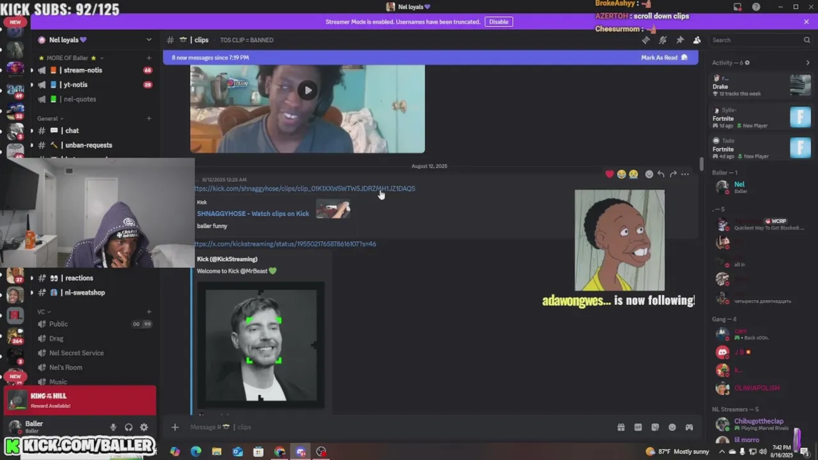Open the Threads icon in channel header
Viewport: 818px width, 460px height.
click(646, 40)
